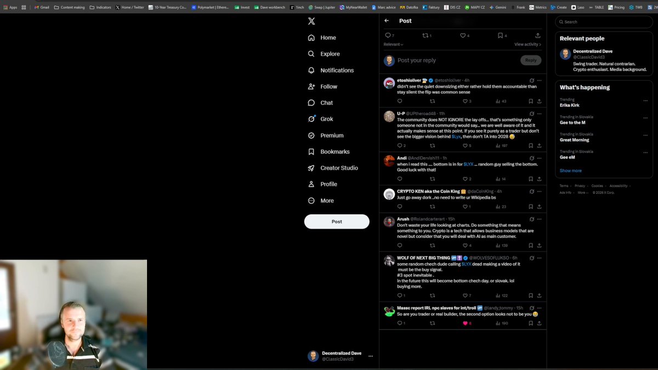Open the Privacy footer link
This screenshot has width=658, height=370.
pyautogui.click(x=580, y=186)
